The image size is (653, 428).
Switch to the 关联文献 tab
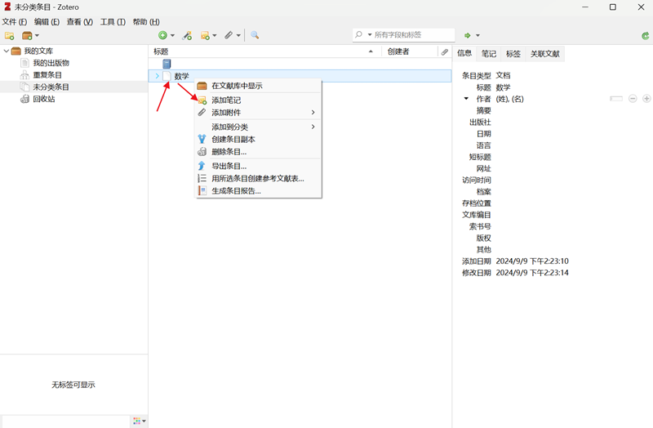pyautogui.click(x=545, y=54)
